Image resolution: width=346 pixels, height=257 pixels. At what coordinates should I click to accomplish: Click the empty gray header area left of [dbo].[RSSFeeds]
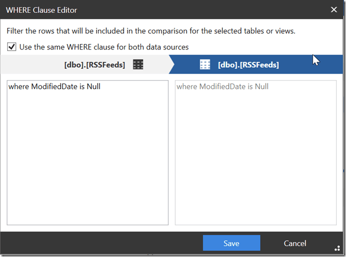tap(31, 65)
